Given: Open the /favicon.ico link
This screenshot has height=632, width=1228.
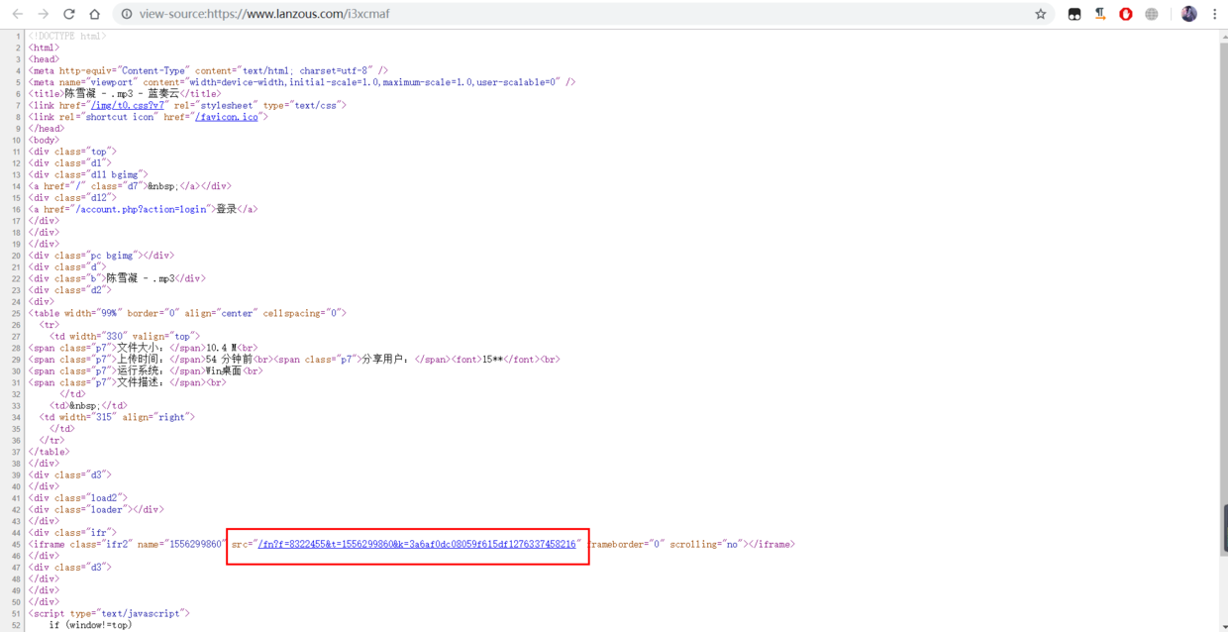Looking at the screenshot, I should 227,117.
